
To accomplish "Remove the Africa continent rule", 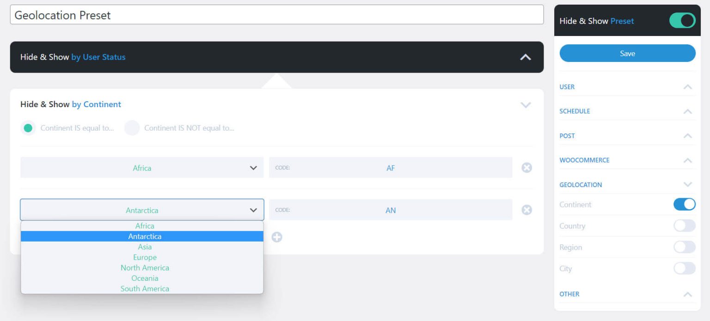I will point(526,168).
